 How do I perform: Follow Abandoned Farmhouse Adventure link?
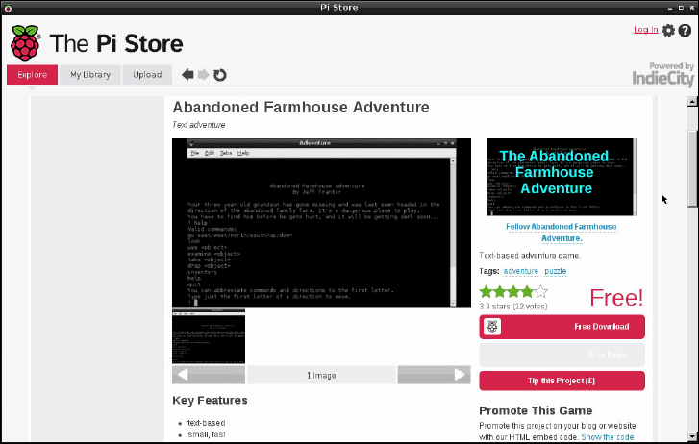[562, 233]
